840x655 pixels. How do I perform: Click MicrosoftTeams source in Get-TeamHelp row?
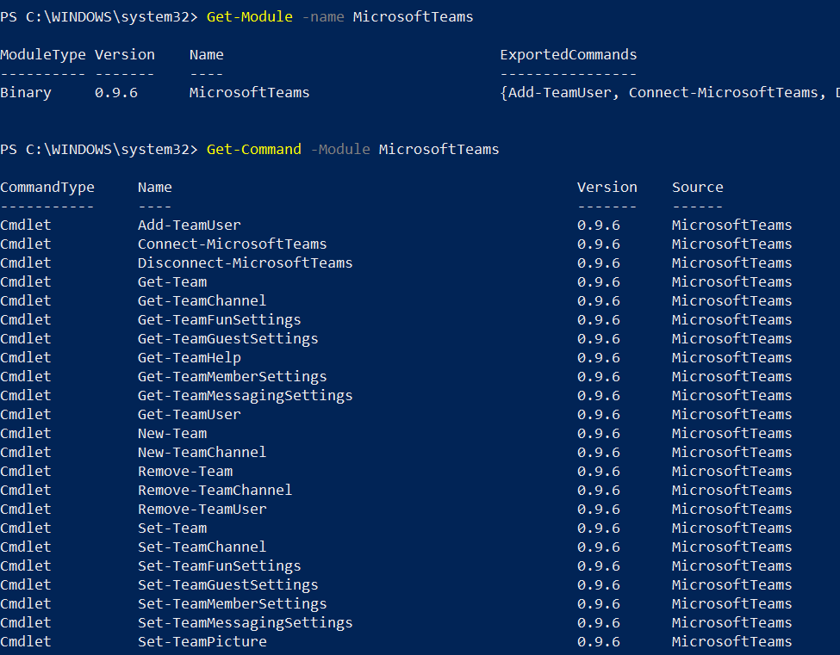click(731, 357)
